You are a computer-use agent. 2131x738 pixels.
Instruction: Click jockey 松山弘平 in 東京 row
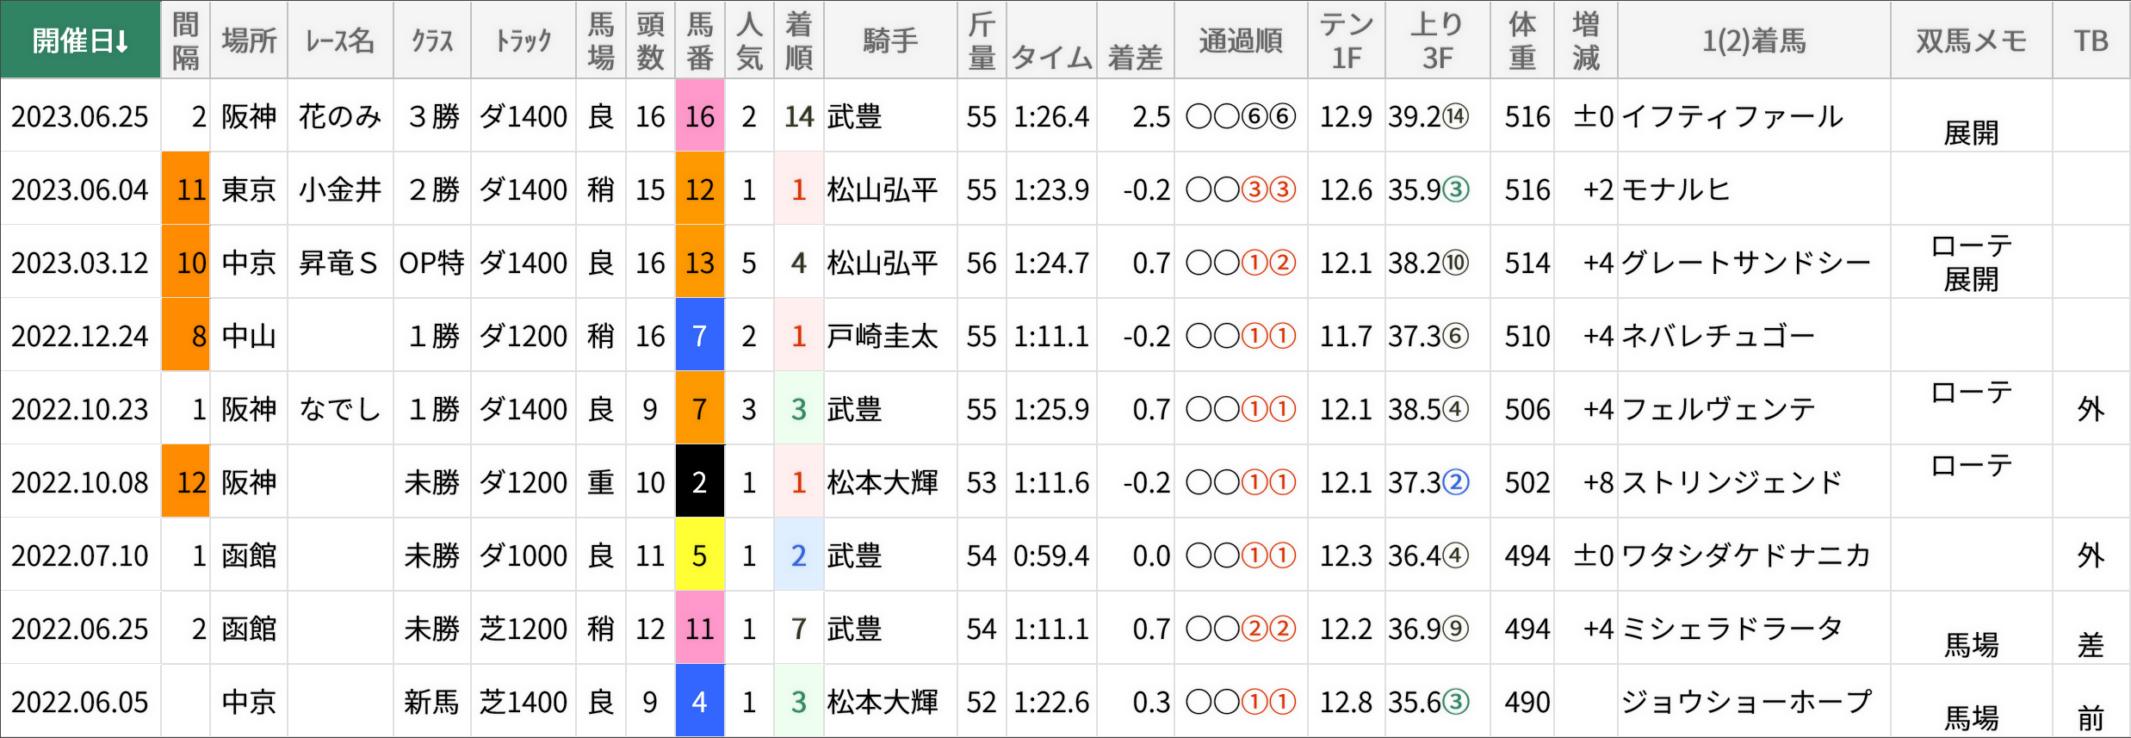point(883,189)
